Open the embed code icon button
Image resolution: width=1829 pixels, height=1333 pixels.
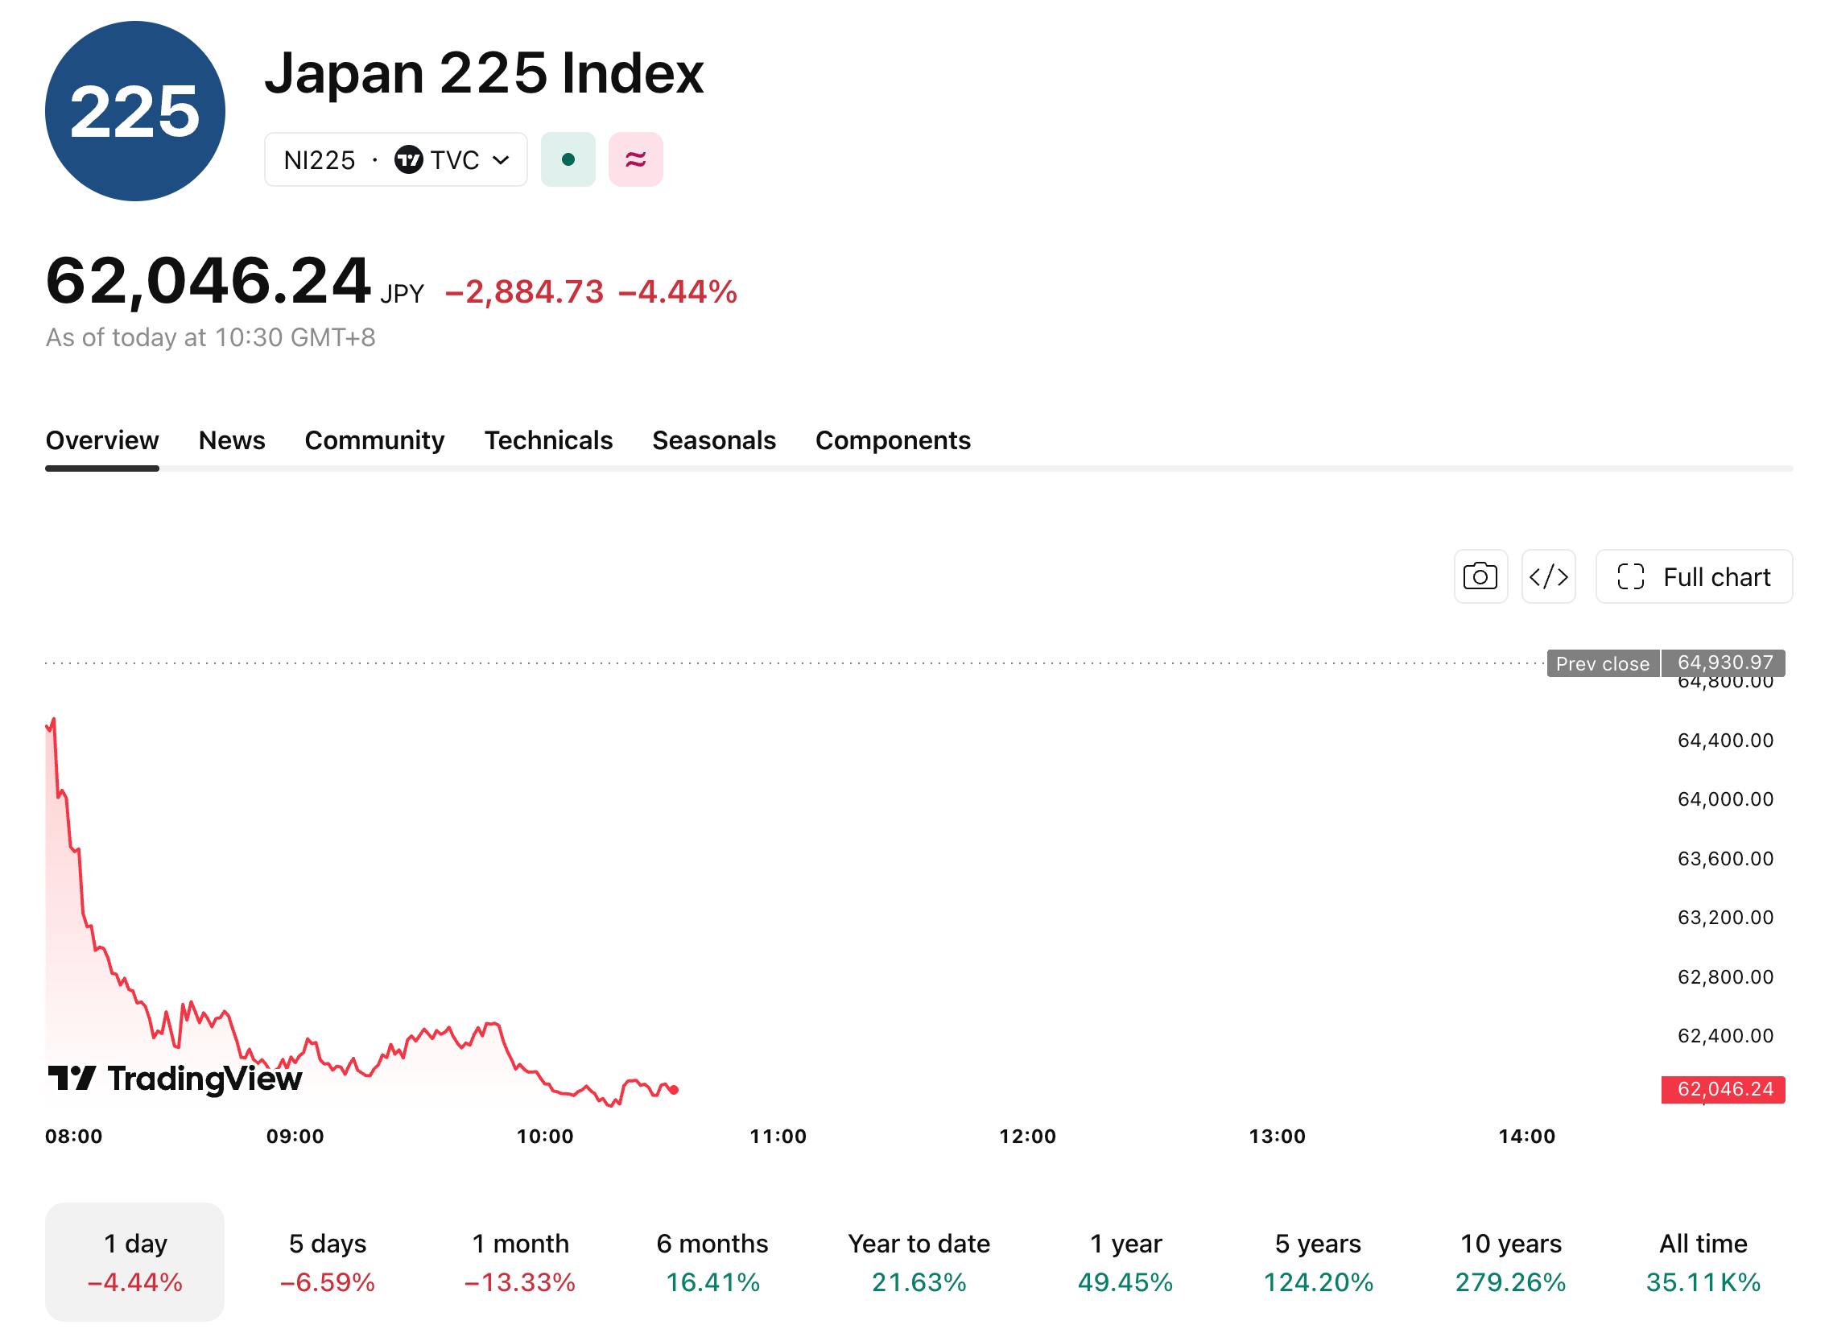[1548, 577]
